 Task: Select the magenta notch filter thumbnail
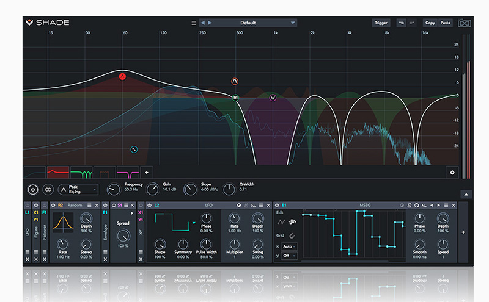[128, 173]
